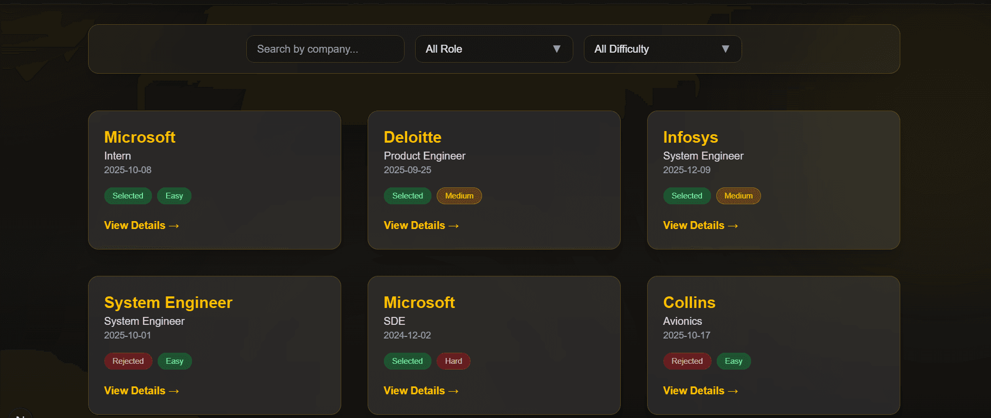The height and width of the screenshot is (418, 991).
Task: Click the date 2025-10-01
Action: click(x=128, y=335)
